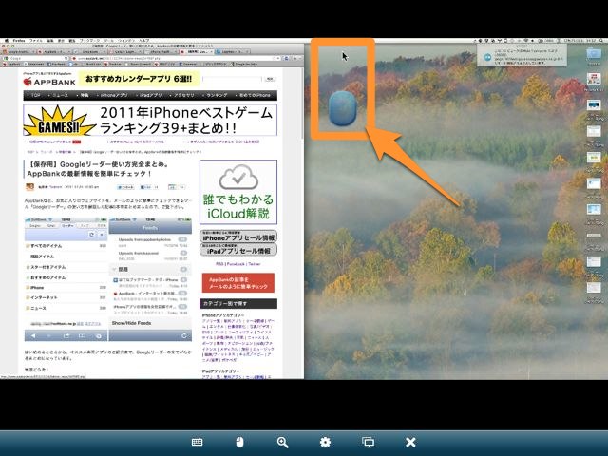Viewport: 608px width, 456px height.
Task: Select the folder icon on the desktop
Action: click(x=594, y=54)
